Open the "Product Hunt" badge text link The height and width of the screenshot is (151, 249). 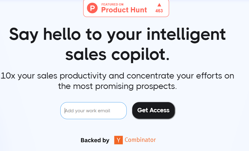124,10
